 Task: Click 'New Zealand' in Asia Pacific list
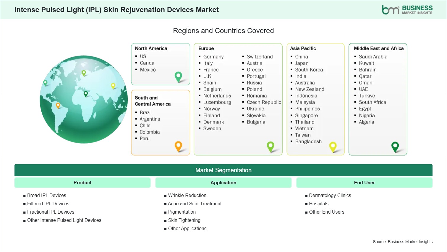coord(310,89)
